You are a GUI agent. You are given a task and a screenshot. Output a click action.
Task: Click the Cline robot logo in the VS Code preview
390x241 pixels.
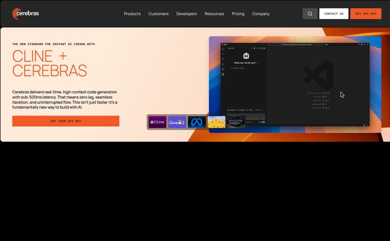click(x=246, y=56)
